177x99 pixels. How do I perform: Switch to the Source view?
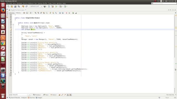[x=12, y=13]
